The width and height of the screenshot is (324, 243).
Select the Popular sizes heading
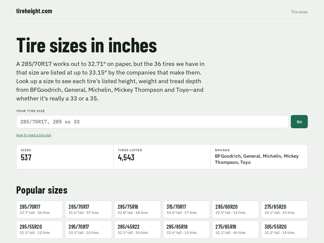coord(42,190)
